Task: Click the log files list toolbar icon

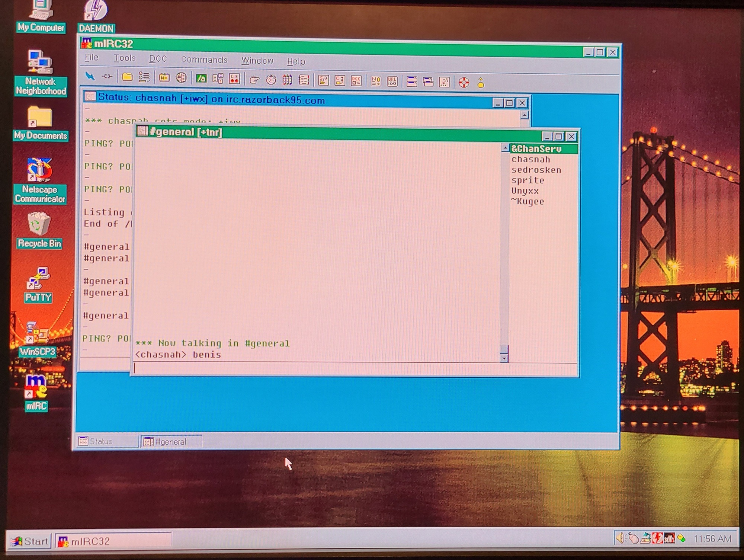Action: (304, 80)
